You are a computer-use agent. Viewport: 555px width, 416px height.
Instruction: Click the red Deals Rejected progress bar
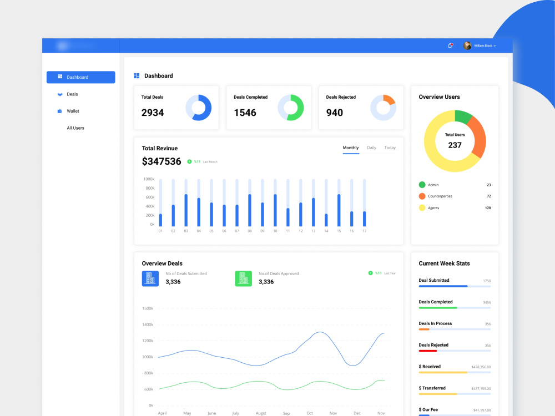(455, 351)
